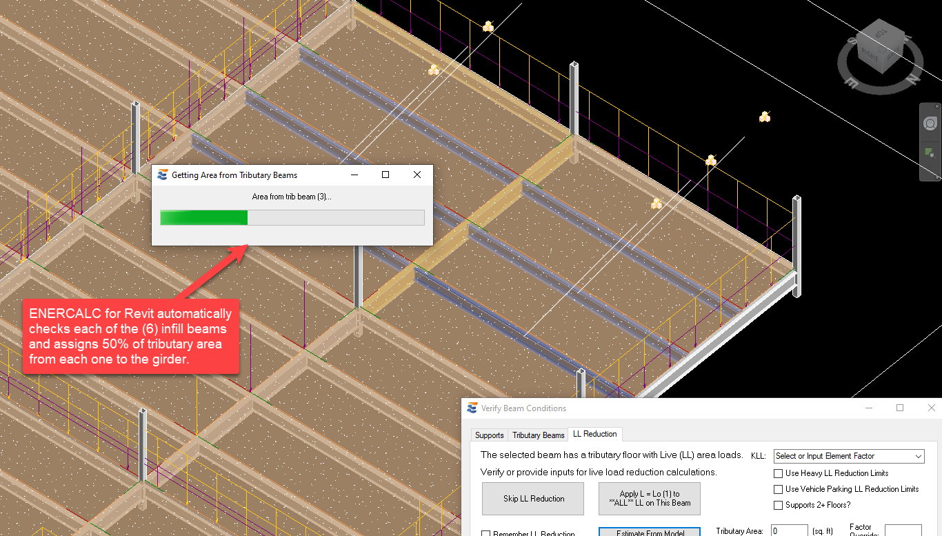Viewport: 942px width, 536px height.
Task: Close the navigation bar with its X
Action: 937,106
